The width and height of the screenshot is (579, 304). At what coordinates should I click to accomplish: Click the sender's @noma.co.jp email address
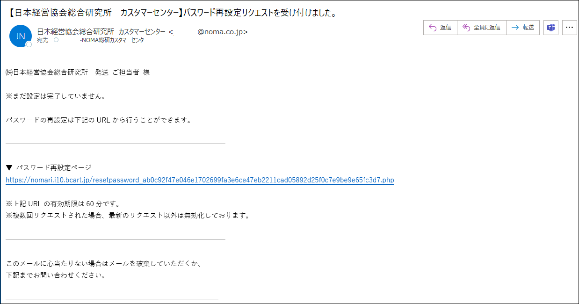222,32
